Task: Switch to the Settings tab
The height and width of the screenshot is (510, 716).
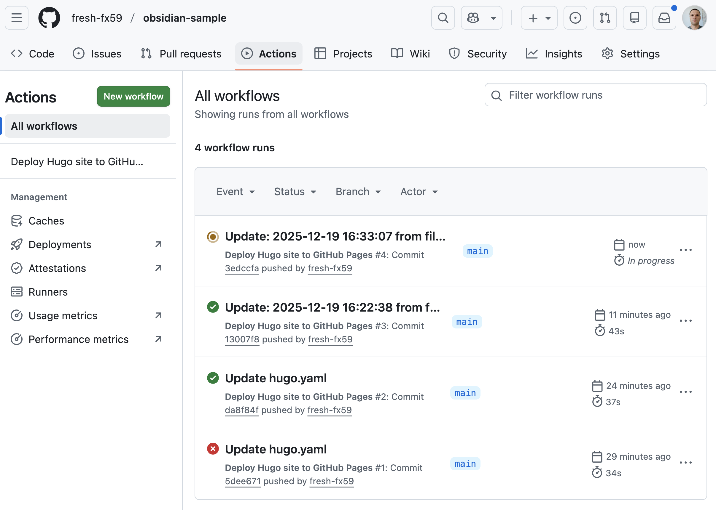Action: pos(631,54)
